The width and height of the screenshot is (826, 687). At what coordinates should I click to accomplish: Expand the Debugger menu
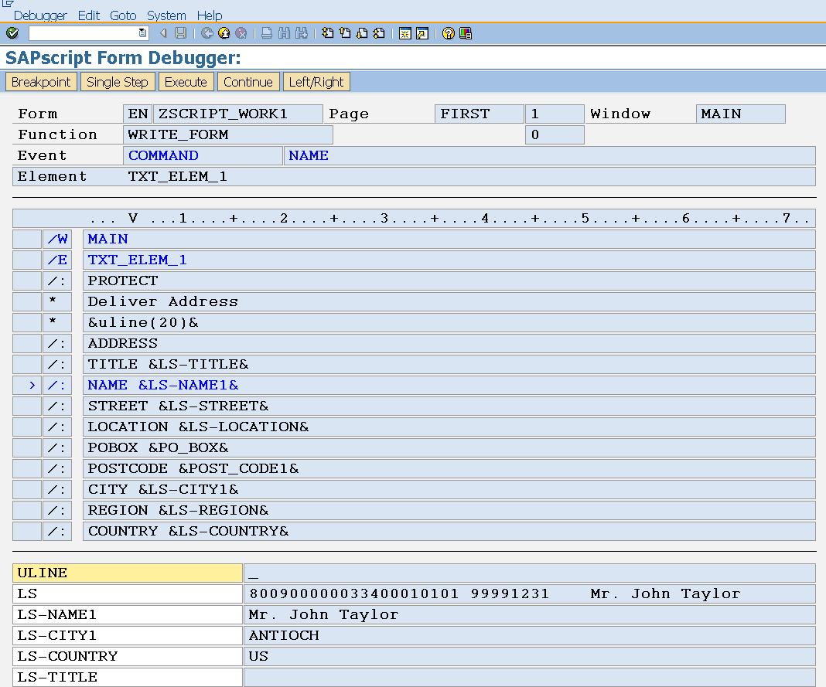click(39, 15)
